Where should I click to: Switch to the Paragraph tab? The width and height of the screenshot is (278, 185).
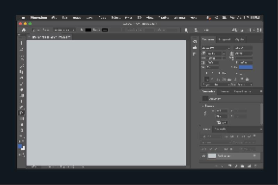224,40
